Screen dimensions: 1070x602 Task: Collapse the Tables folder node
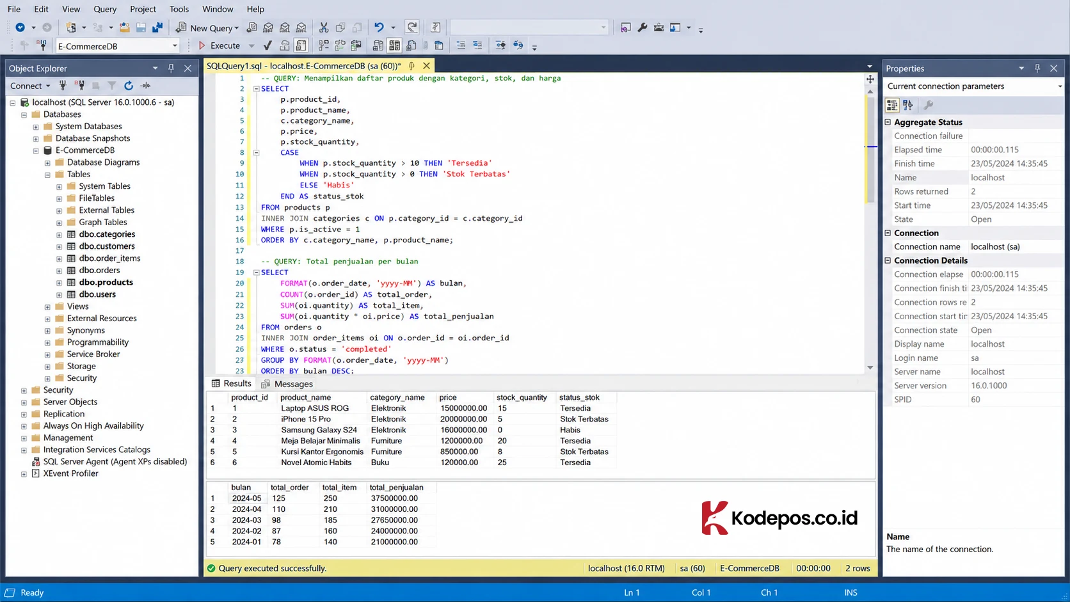(x=47, y=174)
